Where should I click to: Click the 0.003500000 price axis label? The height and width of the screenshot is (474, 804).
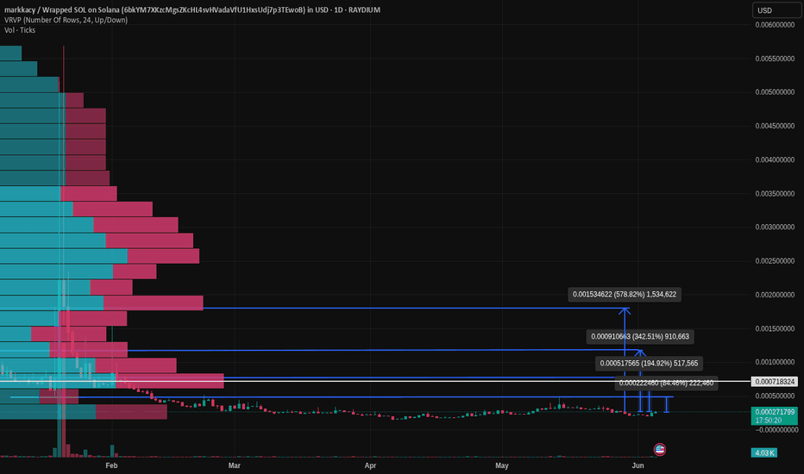[775, 194]
